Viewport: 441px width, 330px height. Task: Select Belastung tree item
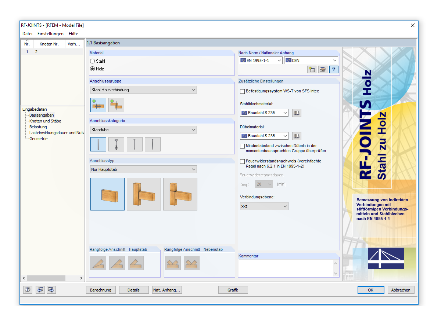tap(38, 127)
